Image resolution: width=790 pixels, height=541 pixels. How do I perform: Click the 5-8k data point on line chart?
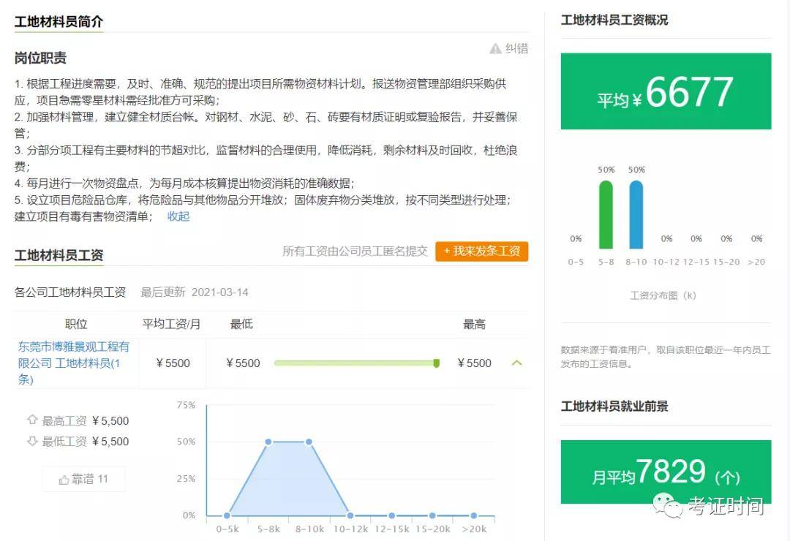pos(268,442)
